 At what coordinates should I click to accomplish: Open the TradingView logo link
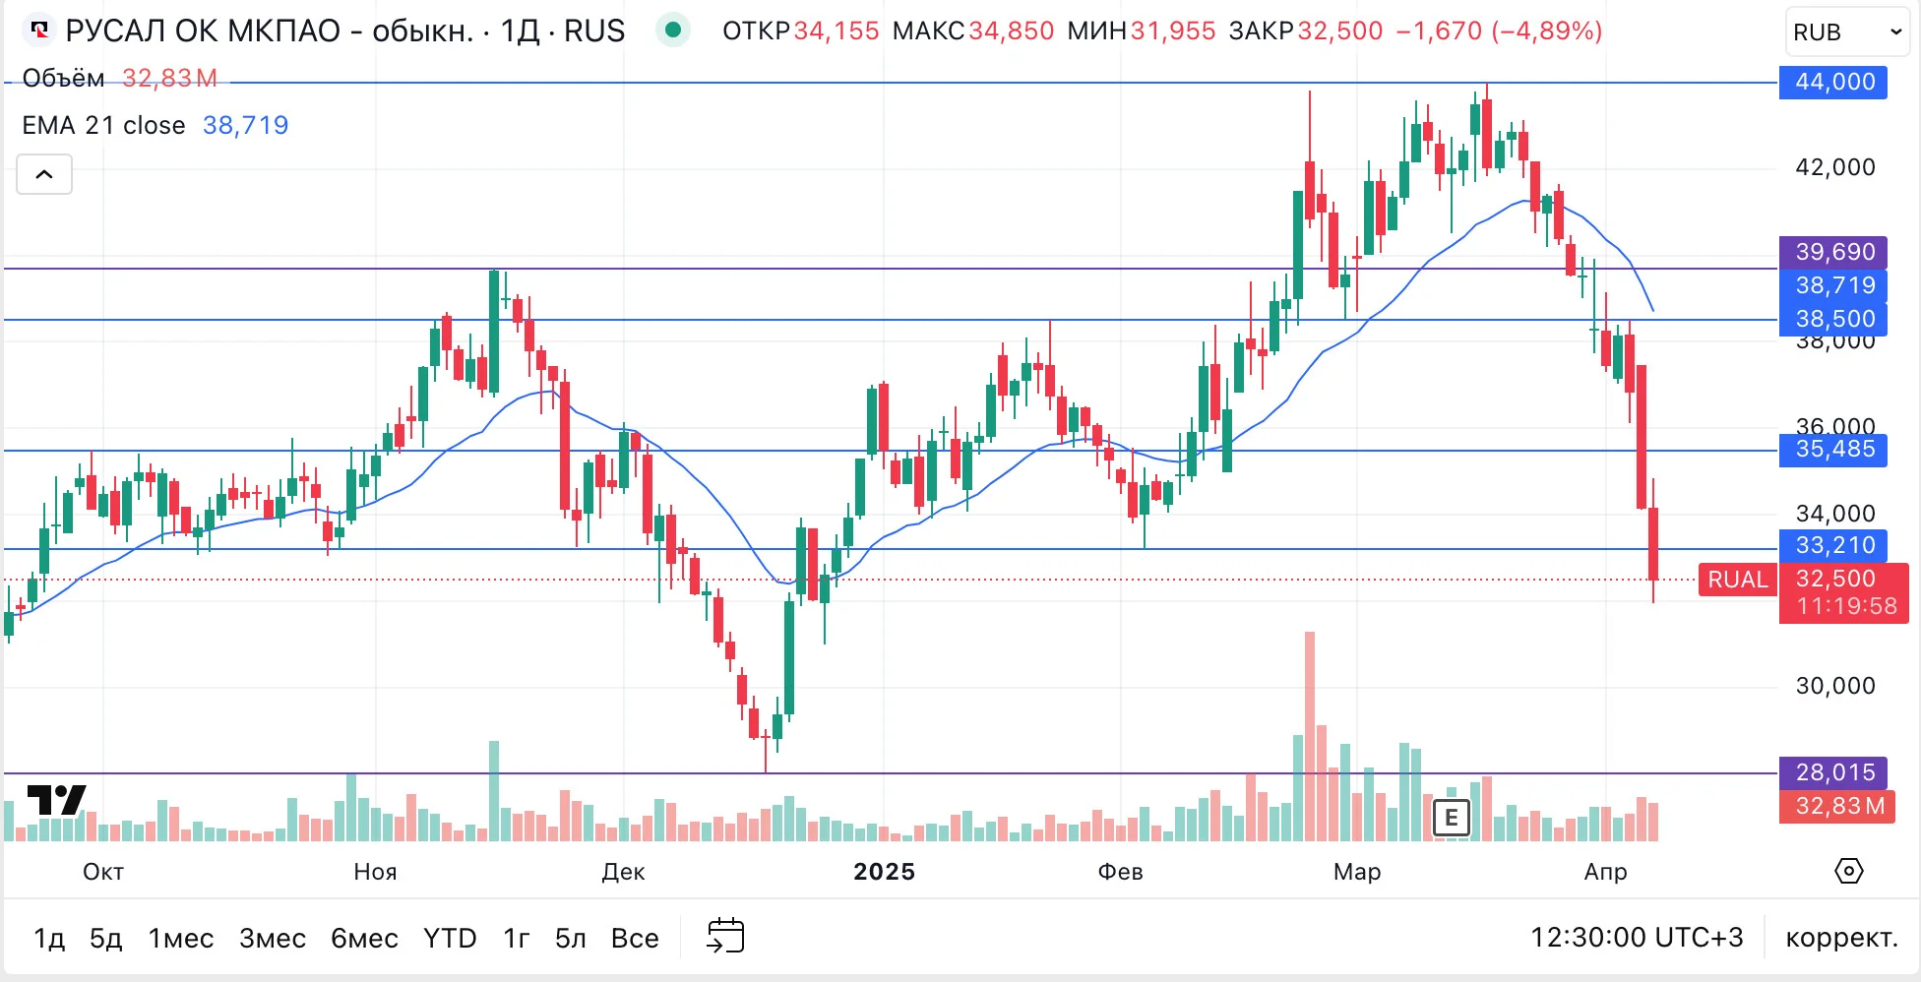pos(56,800)
